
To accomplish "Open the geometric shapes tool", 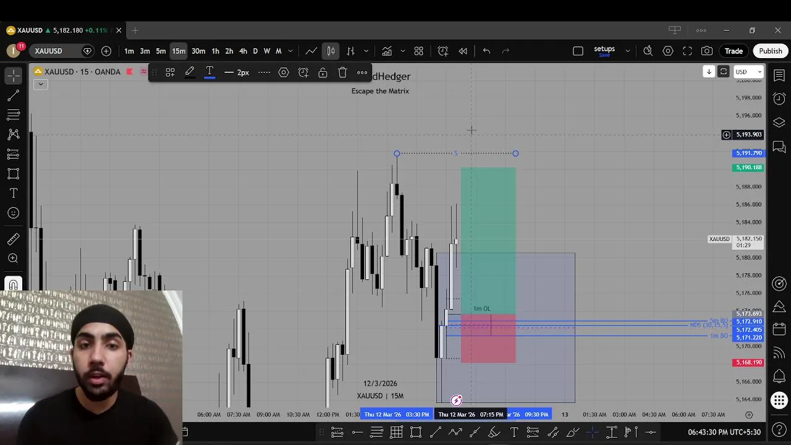I will click(x=13, y=174).
